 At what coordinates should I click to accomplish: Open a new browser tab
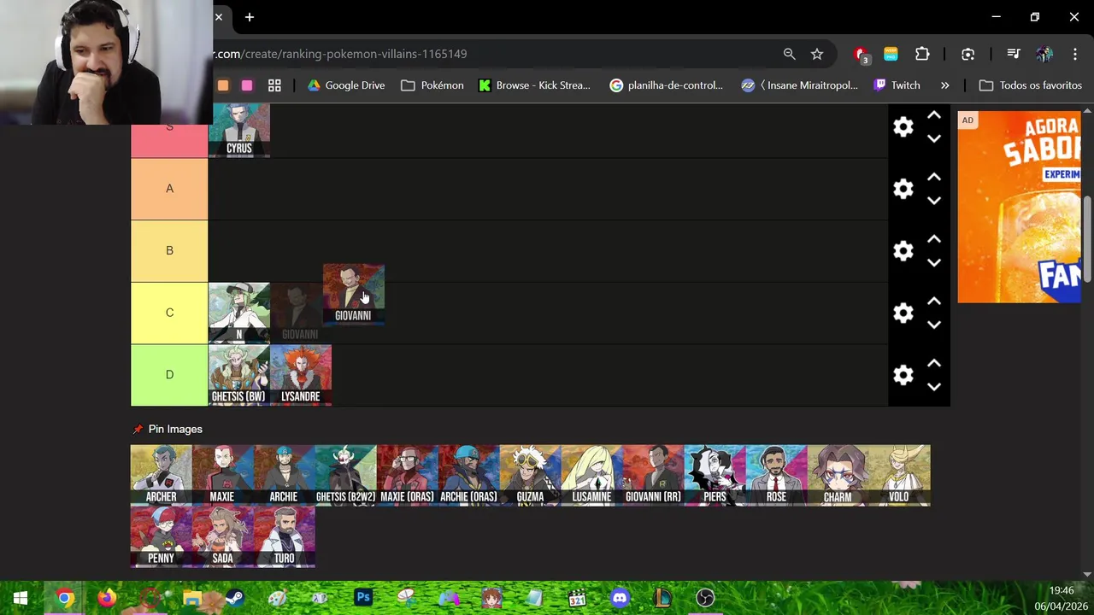point(250,17)
